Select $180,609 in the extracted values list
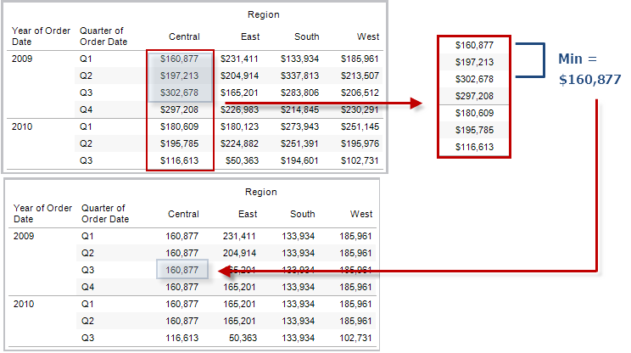 [x=474, y=113]
